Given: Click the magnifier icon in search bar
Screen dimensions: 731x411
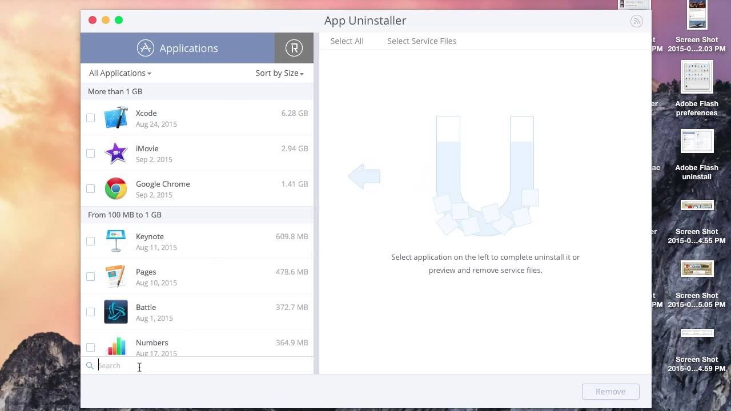Looking at the screenshot, I should (90, 365).
